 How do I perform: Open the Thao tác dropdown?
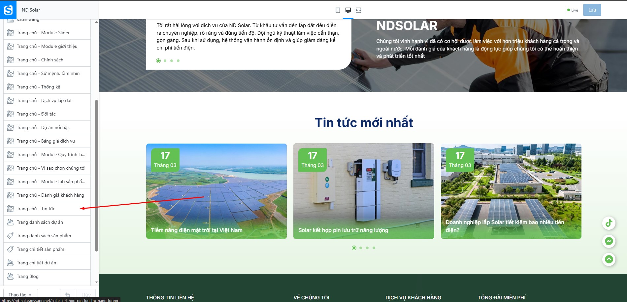coord(20,295)
